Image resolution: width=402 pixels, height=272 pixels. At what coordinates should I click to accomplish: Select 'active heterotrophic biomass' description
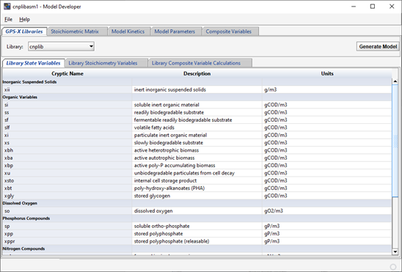coord(197,150)
